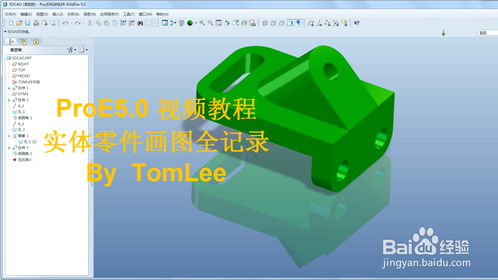Toggle Shading display mode
This screenshot has height=280, width=498.
290,23
